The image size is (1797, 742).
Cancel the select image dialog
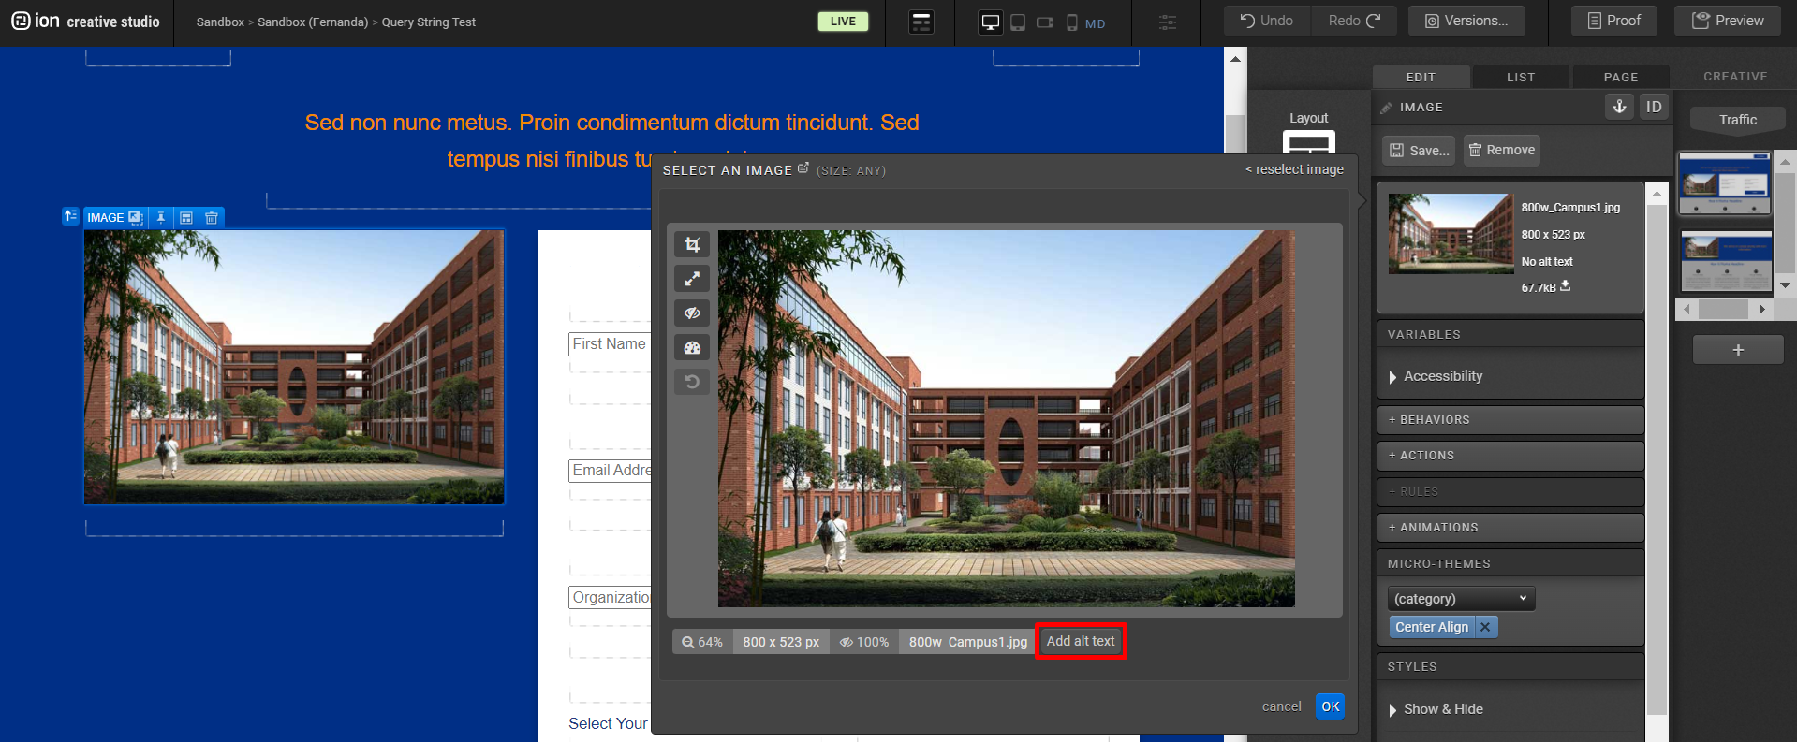pos(1281,706)
